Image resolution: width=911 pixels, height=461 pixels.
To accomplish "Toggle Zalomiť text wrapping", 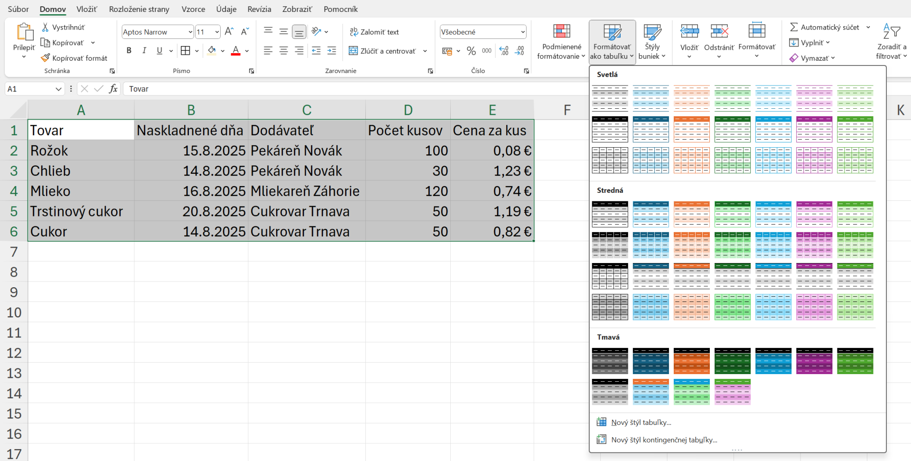I will [x=374, y=32].
